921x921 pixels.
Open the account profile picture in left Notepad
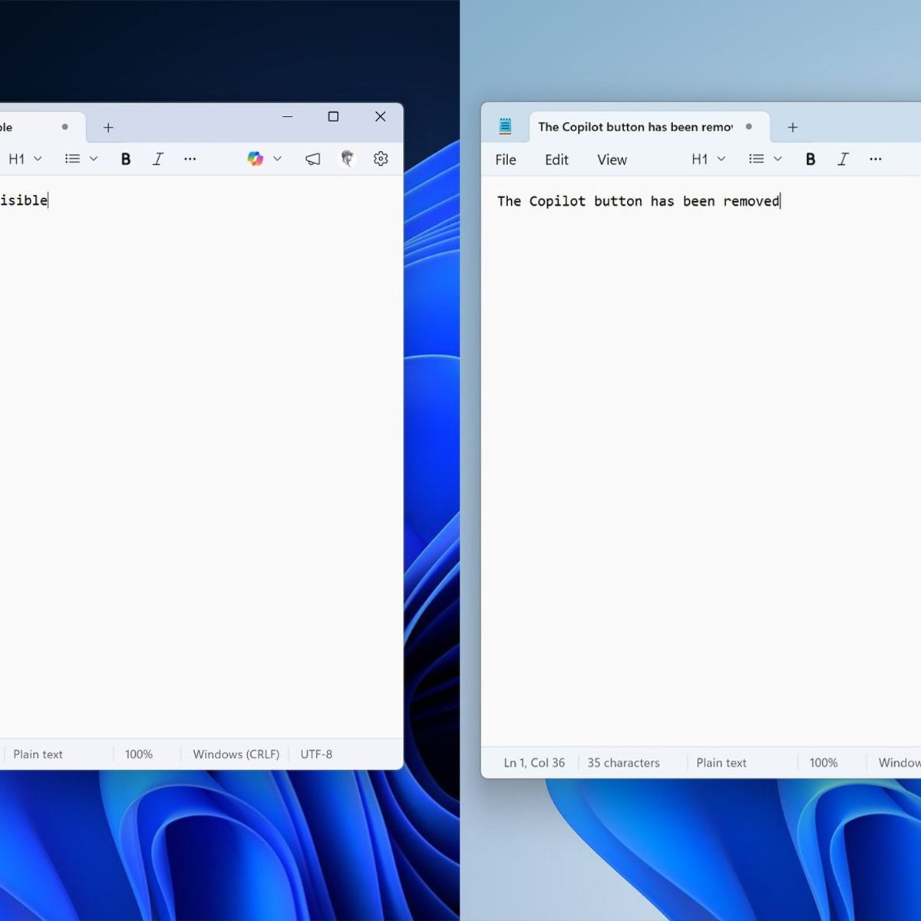pyautogui.click(x=348, y=159)
